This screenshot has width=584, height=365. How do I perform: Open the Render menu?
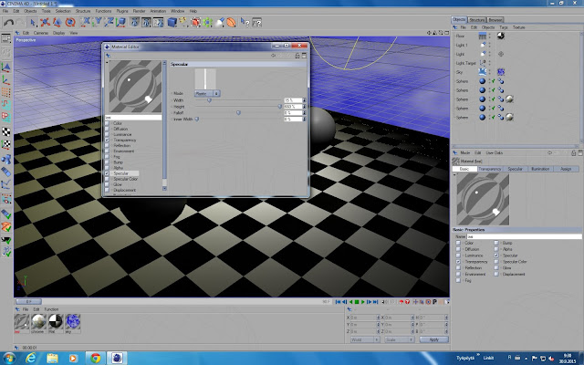click(139, 11)
